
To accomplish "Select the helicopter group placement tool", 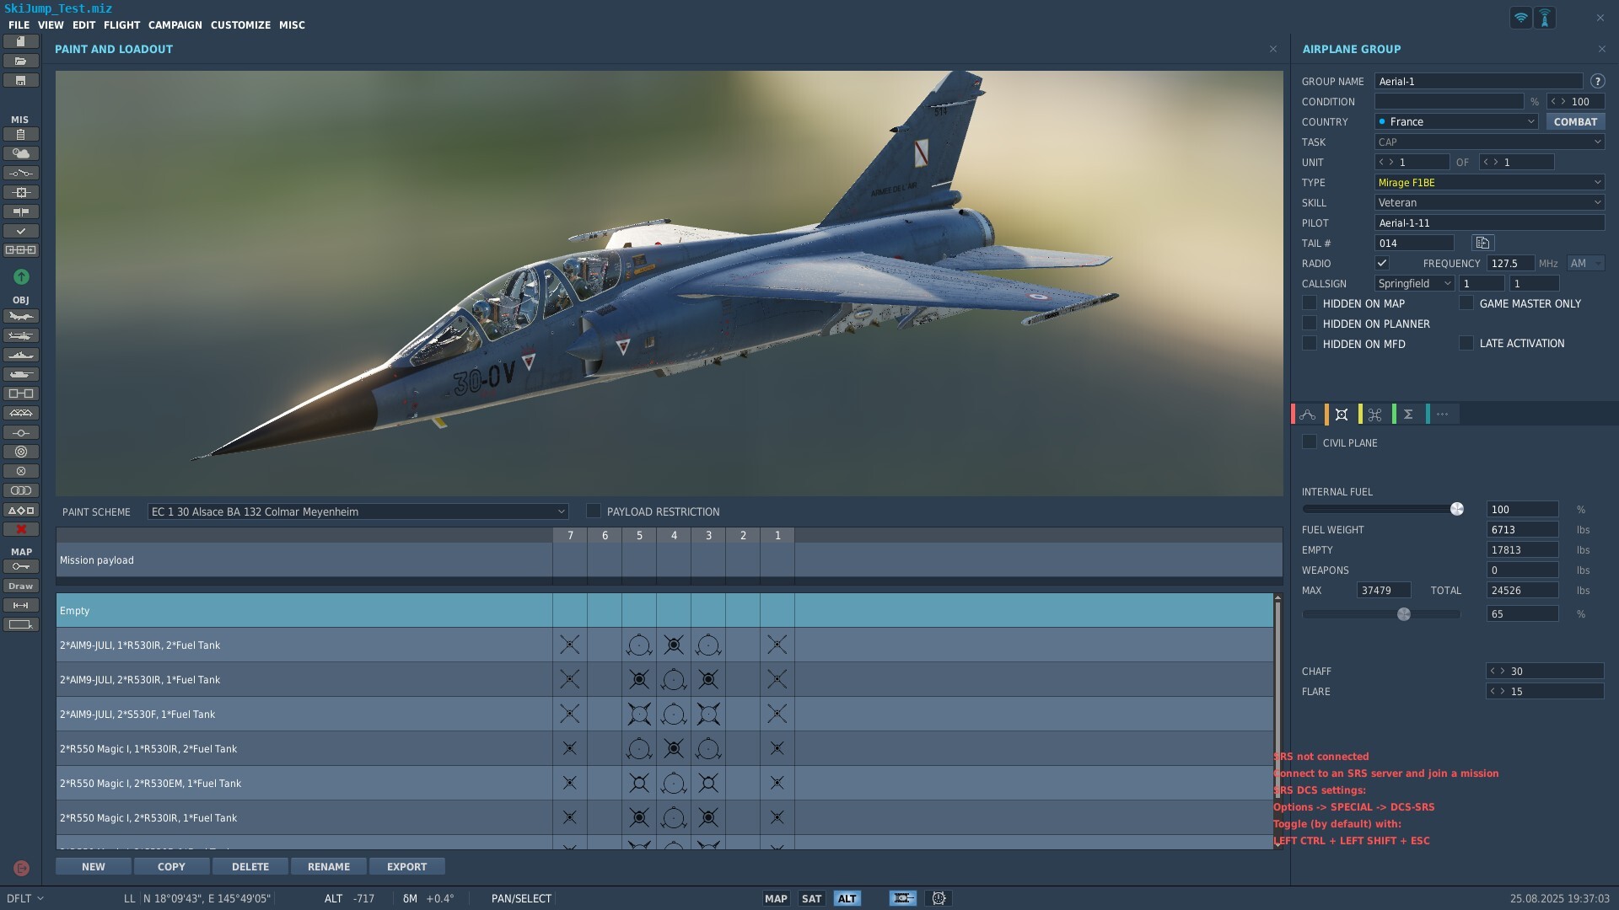I will point(21,335).
